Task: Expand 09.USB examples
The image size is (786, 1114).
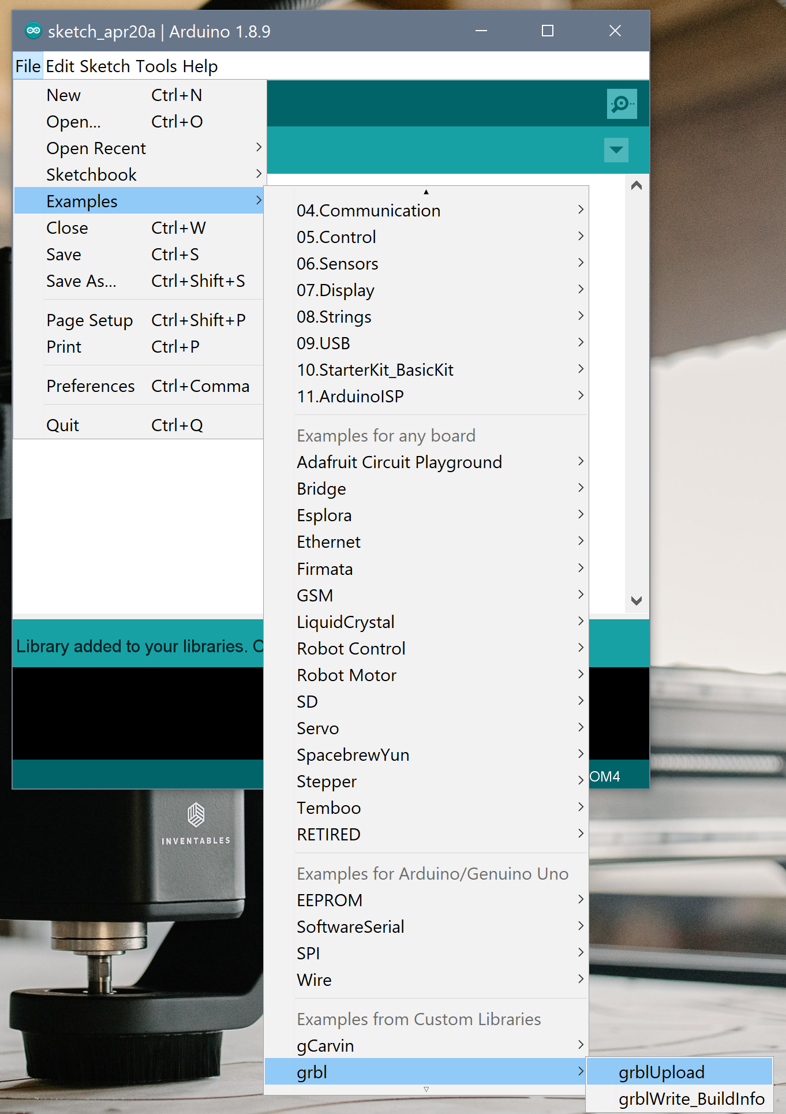Action: [x=426, y=343]
